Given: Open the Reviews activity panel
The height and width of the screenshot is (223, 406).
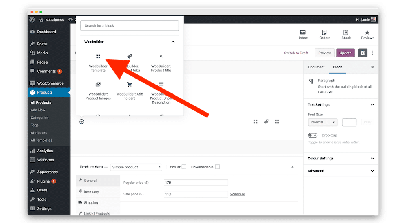Looking at the screenshot, I should pyautogui.click(x=367, y=35).
